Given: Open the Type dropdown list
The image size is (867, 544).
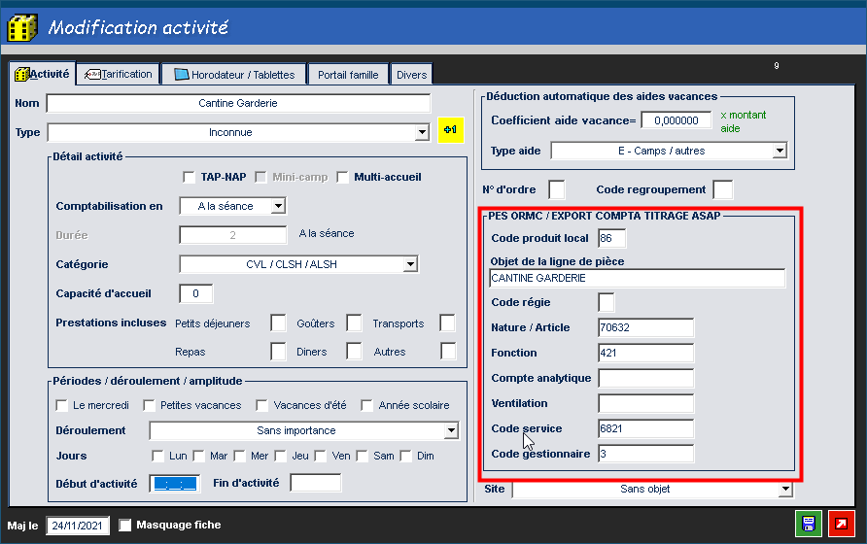Looking at the screenshot, I should [x=422, y=132].
